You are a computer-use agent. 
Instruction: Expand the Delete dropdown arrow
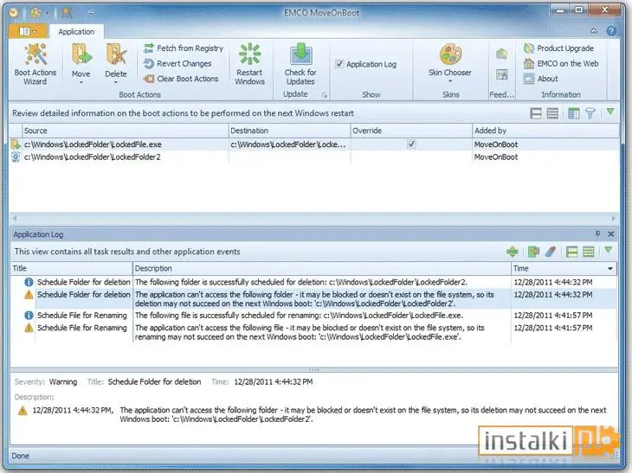(x=116, y=82)
